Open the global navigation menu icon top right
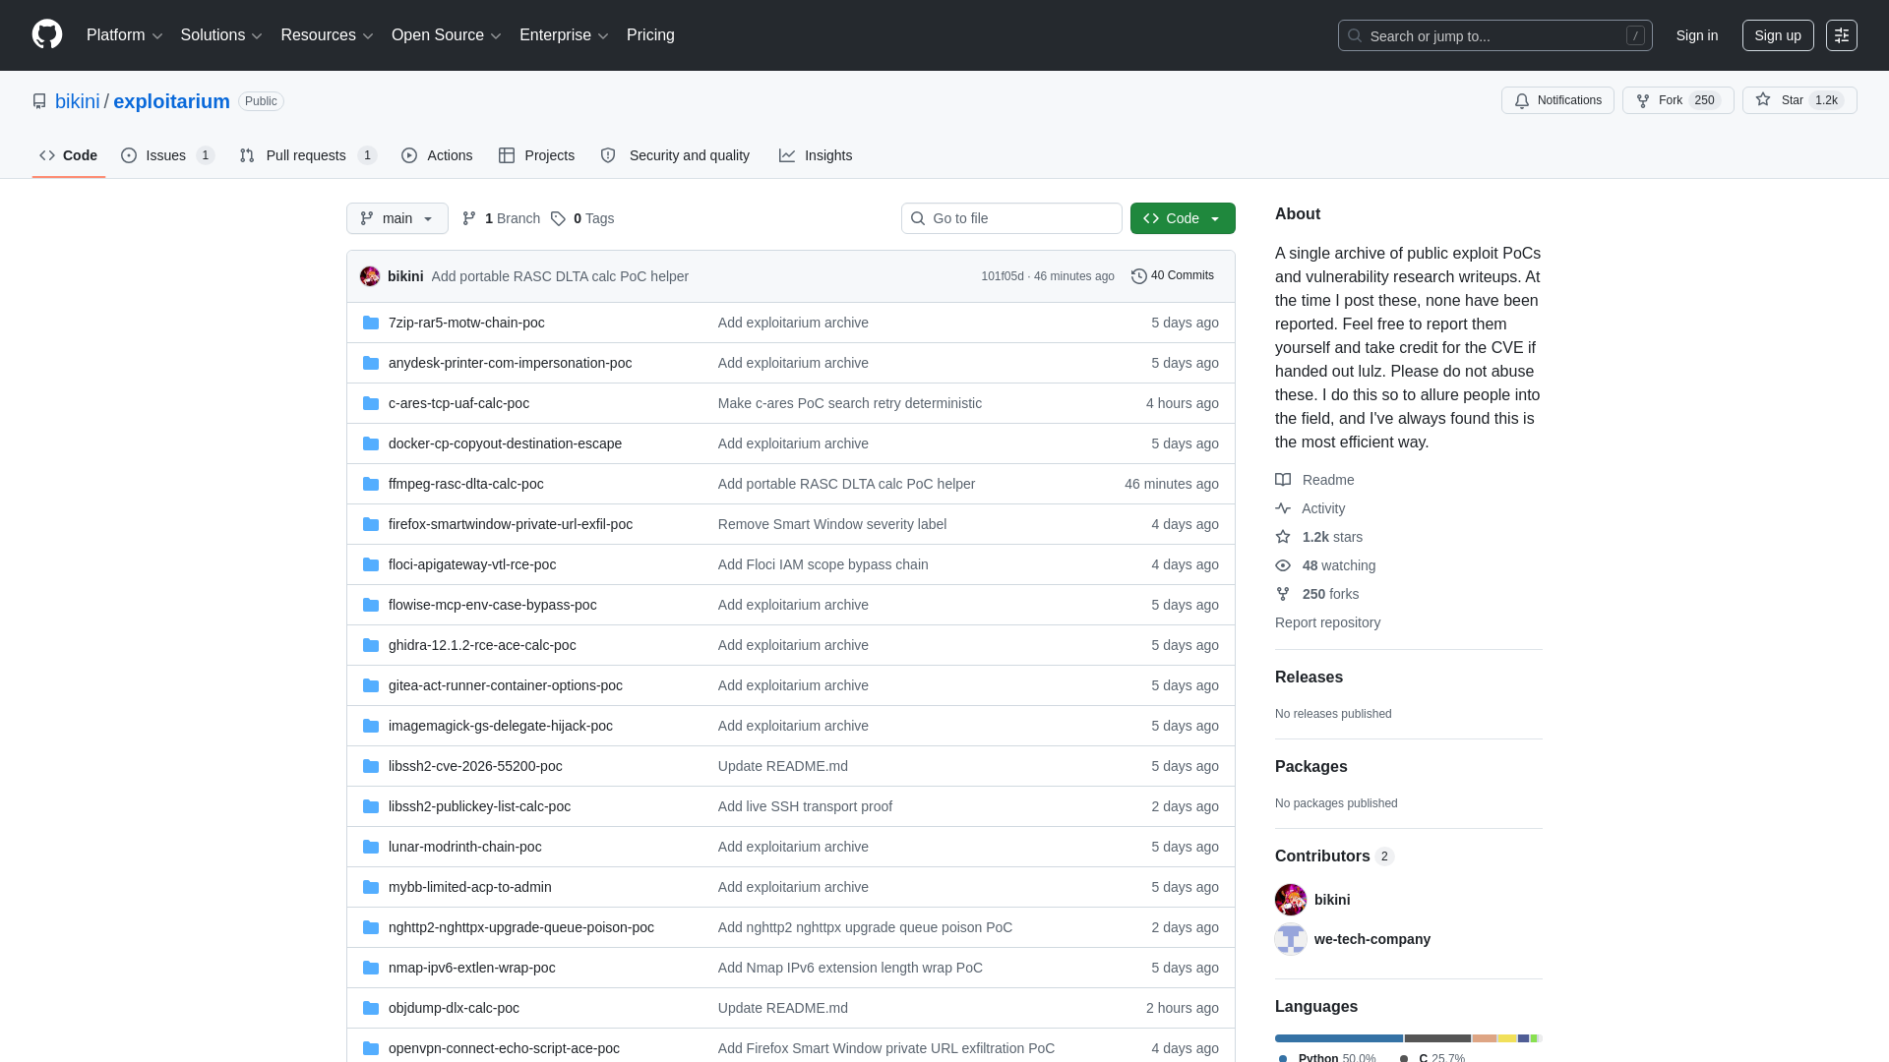1889x1062 pixels. pyautogui.click(x=1842, y=35)
